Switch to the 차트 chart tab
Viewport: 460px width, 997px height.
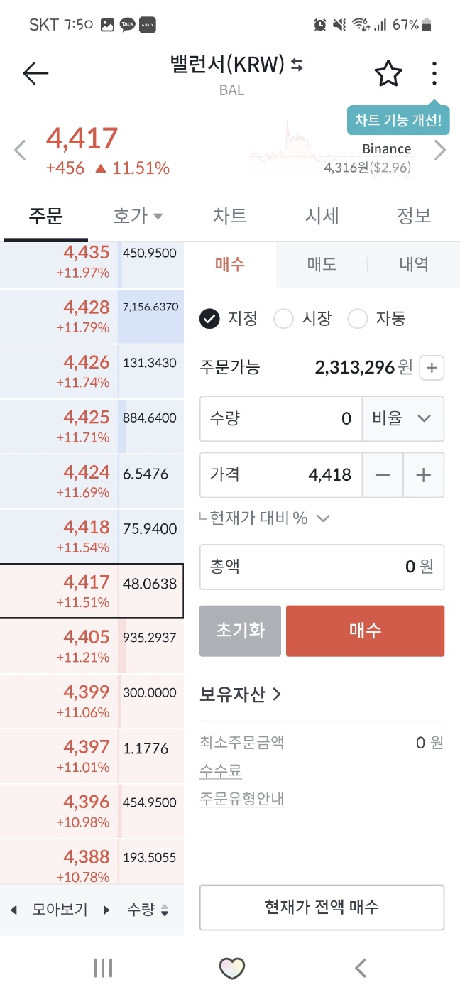pyautogui.click(x=230, y=216)
